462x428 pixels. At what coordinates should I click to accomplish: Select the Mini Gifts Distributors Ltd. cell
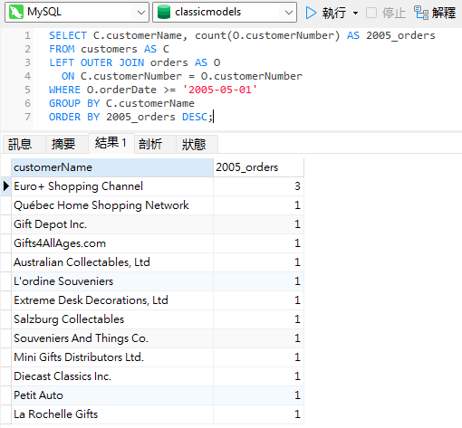(112, 357)
